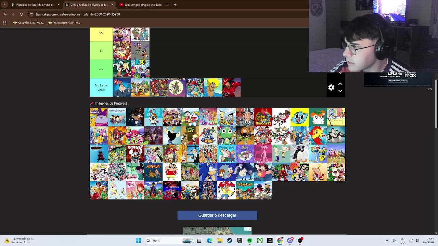This screenshot has width=438, height=246.
Task: Select the Phineas and Ferb image
Action: [281, 154]
